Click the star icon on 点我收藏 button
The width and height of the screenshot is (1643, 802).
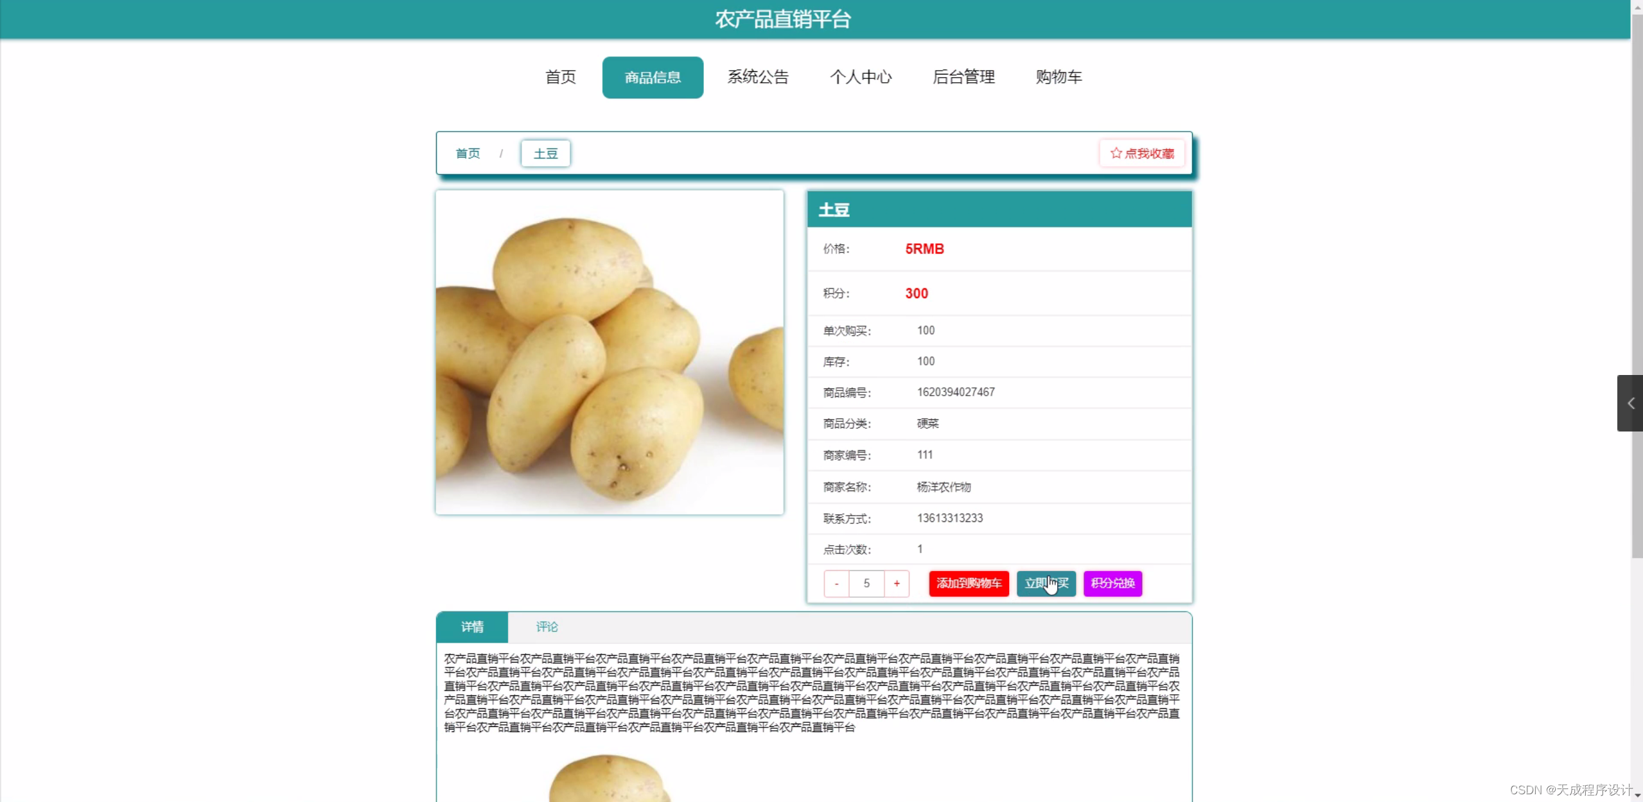coord(1114,153)
